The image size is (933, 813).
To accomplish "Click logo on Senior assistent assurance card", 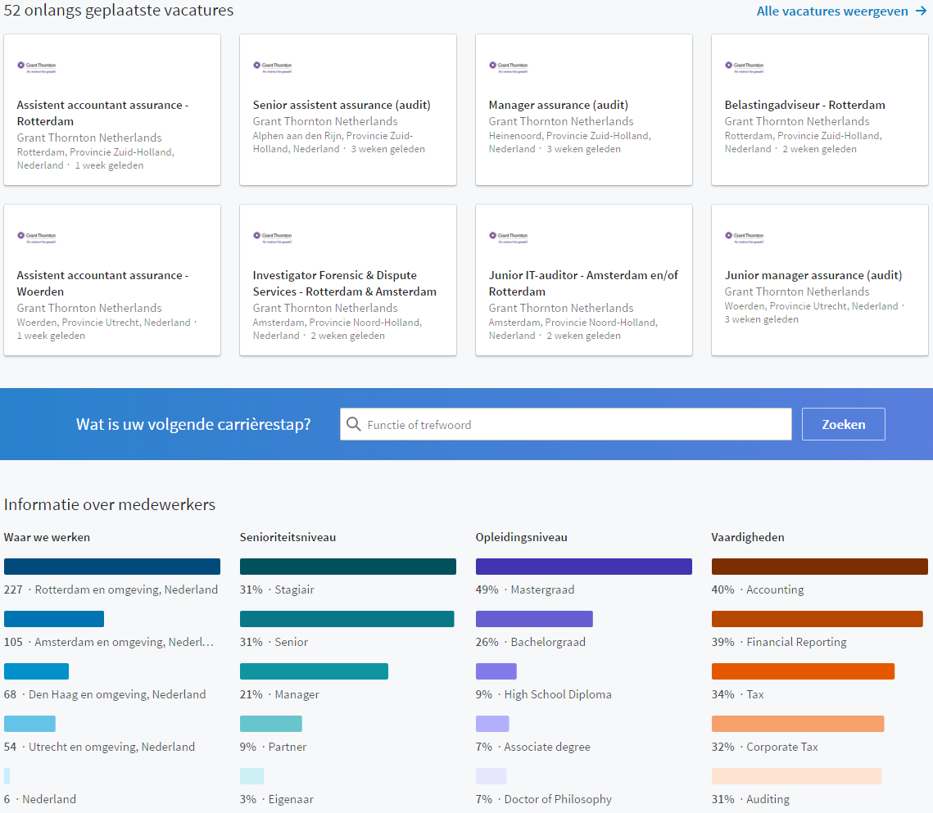I will pyautogui.click(x=272, y=66).
